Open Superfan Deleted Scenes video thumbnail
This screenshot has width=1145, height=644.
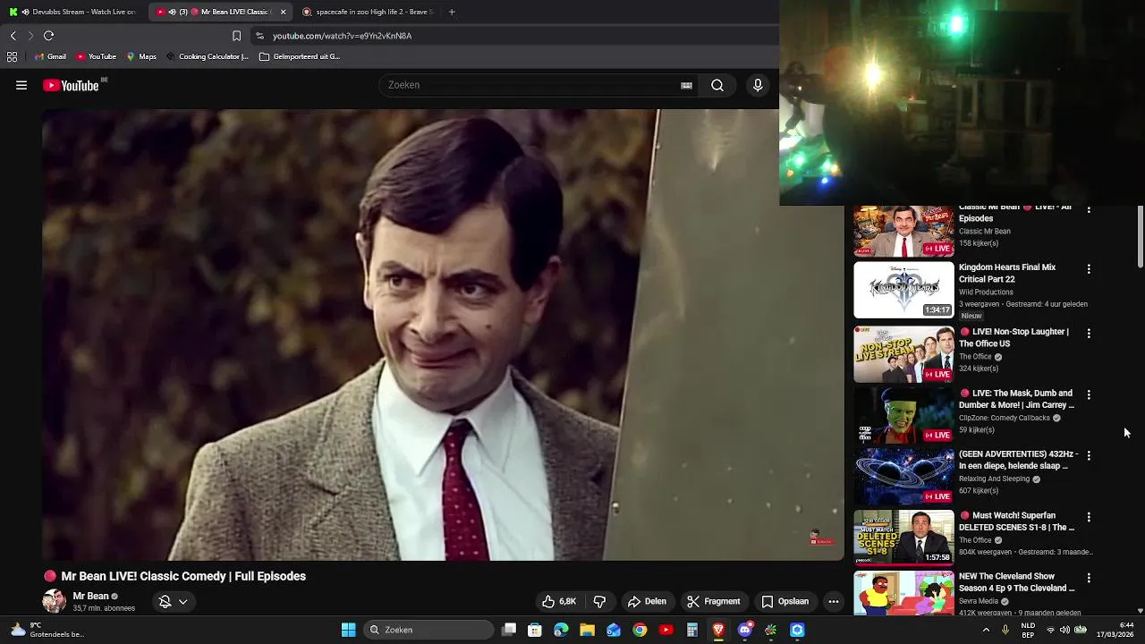click(903, 538)
